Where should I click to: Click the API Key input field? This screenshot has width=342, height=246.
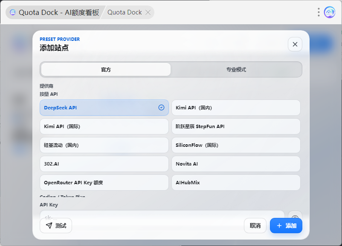162,215
